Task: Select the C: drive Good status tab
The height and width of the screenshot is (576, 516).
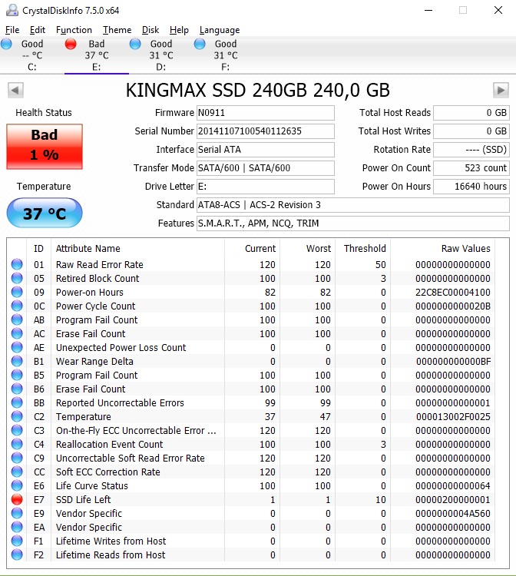Action: [x=32, y=55]
